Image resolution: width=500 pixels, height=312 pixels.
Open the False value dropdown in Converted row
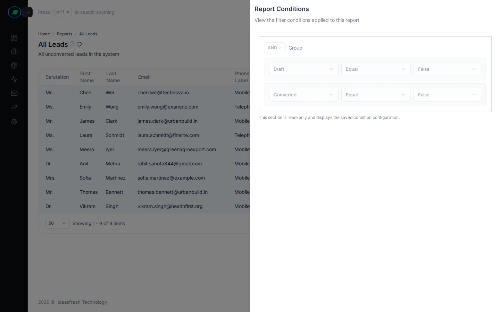(x=447, y=95)
